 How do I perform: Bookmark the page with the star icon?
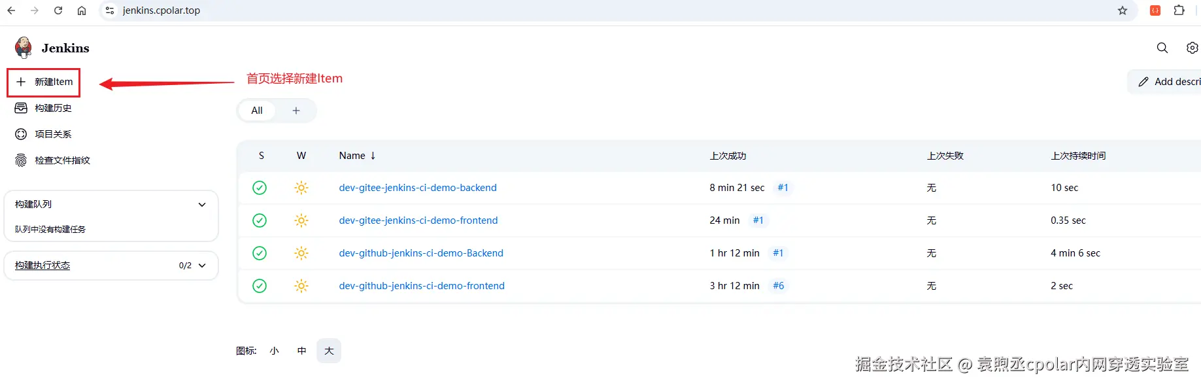click(x=1123, y=10)
